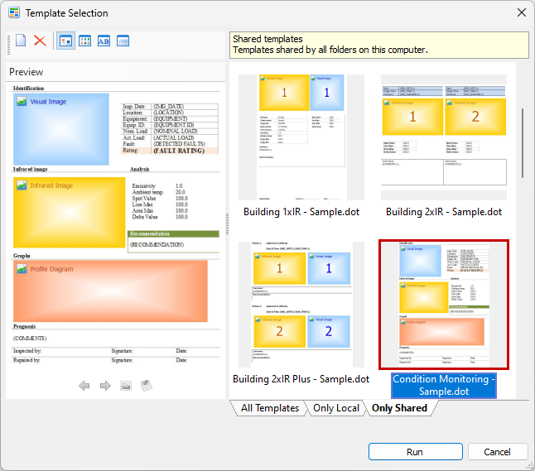
Task: Select the Building 1xIR - Sample.dot thumbnail
Action: pos(301,137)
